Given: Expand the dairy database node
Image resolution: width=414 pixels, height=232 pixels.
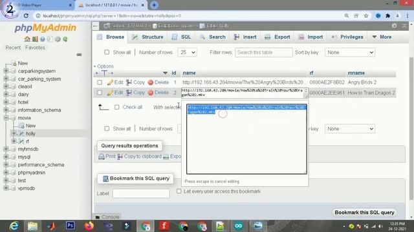Looking at the screenshot, I should click(6, 94).
